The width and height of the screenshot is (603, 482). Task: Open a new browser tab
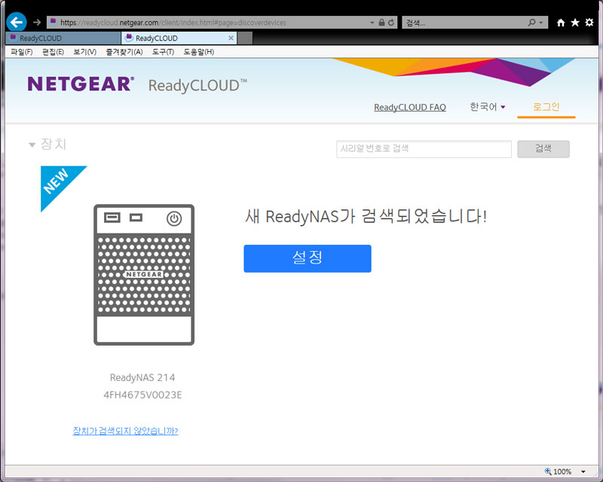[245, 38]
